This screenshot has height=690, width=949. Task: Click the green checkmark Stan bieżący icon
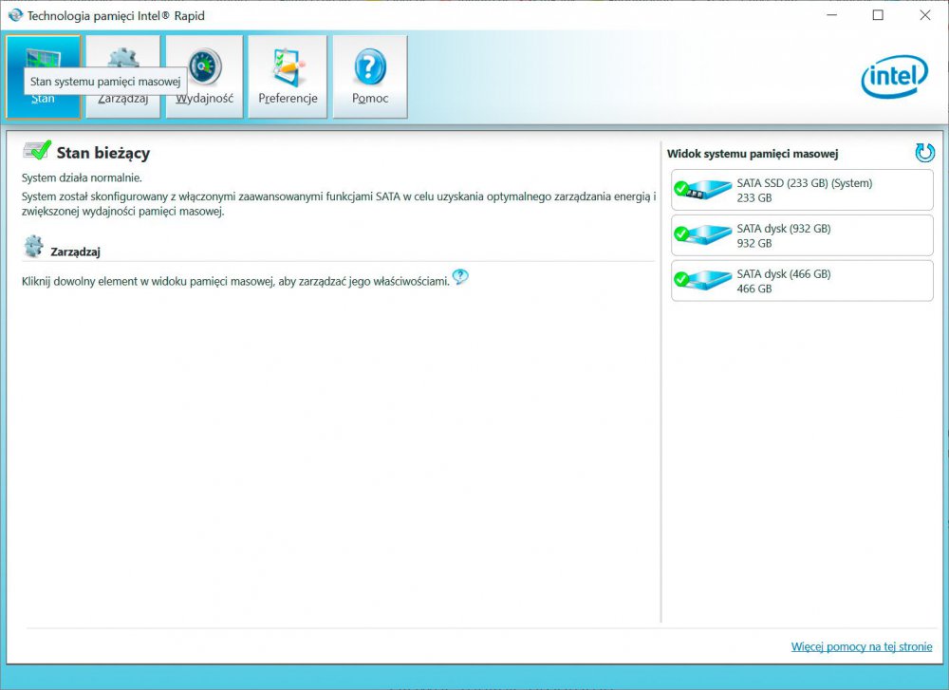coord(37,152)
